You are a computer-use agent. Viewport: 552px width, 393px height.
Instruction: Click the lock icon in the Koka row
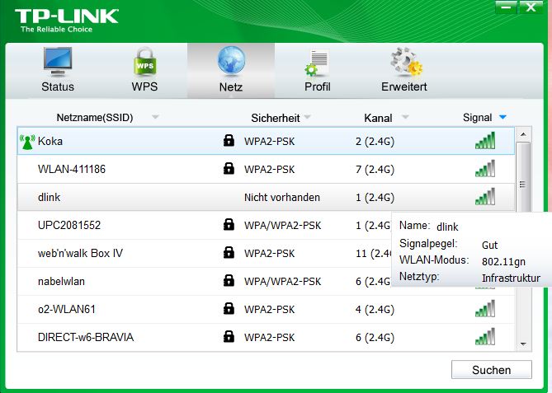click(x=229, y=141)
